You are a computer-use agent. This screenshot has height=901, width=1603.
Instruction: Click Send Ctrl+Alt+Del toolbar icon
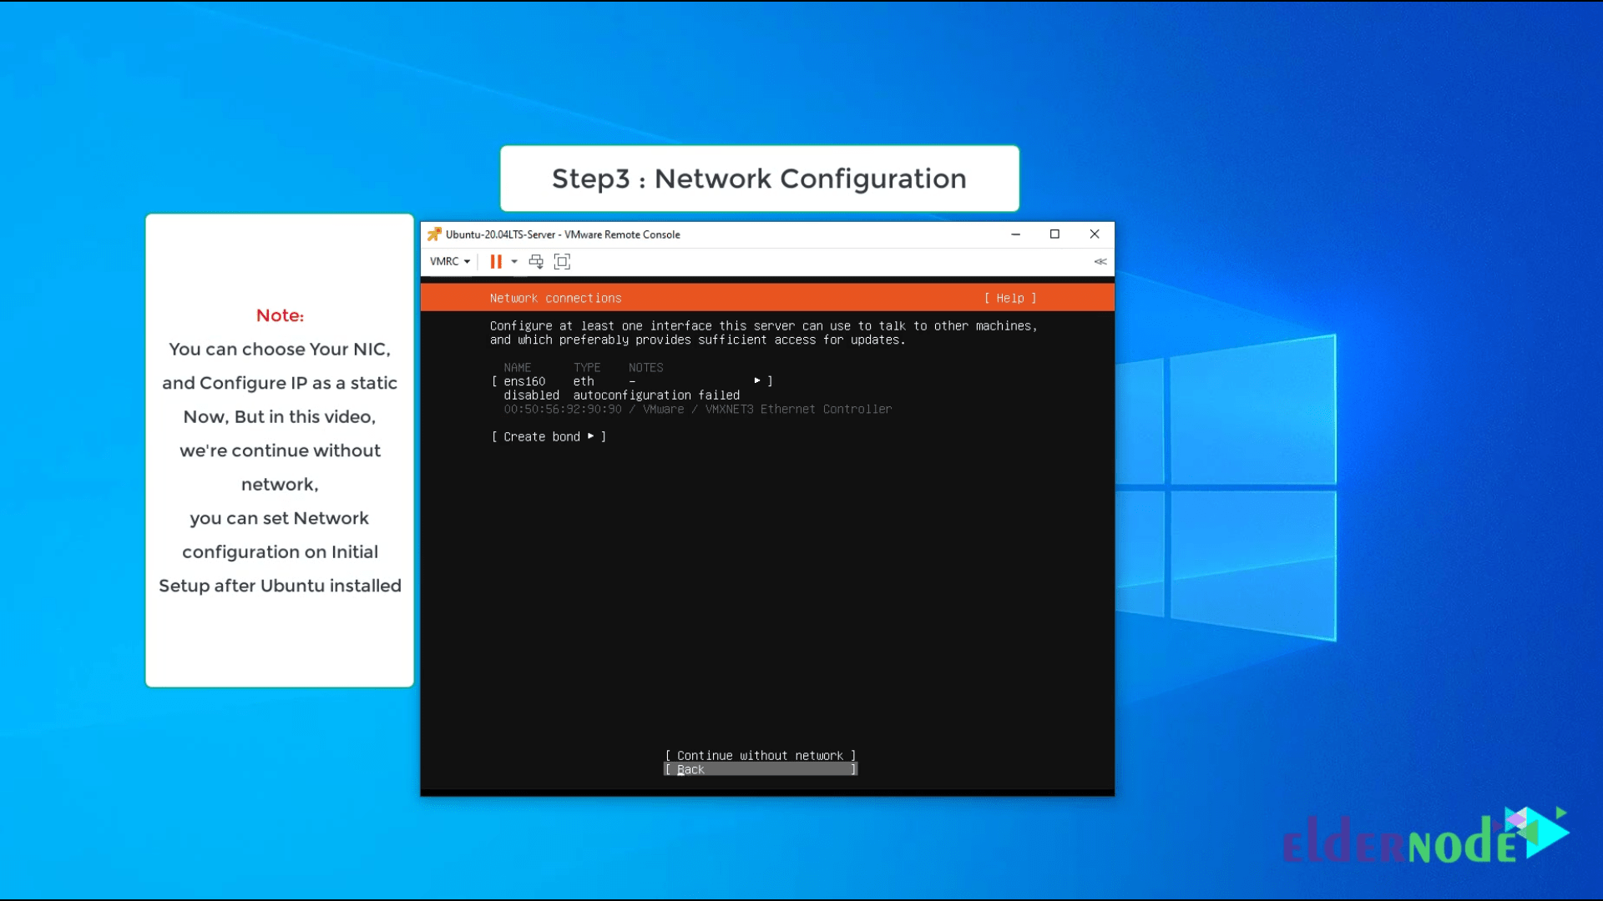536,261
